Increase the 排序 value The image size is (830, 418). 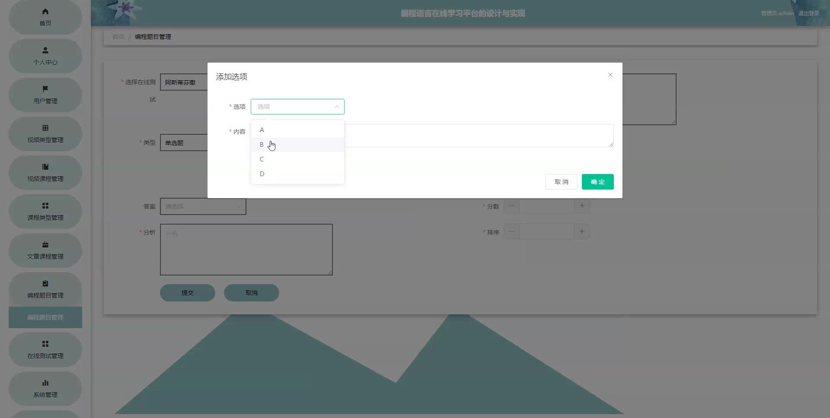coord(582,232)
